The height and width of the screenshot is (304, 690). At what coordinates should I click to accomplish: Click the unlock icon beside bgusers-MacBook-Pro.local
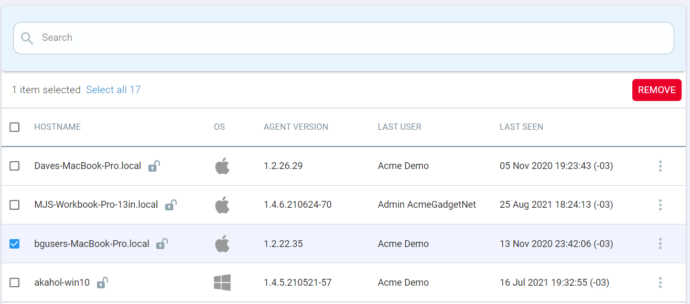[162, 244]
